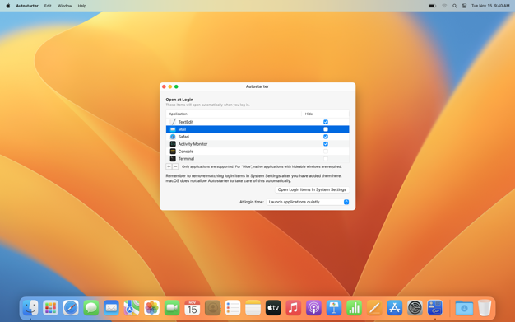The height and width of the screenshot is (322, 515).
Task: Select the TextEdit row in the list
Action: (x=257, y=122)
